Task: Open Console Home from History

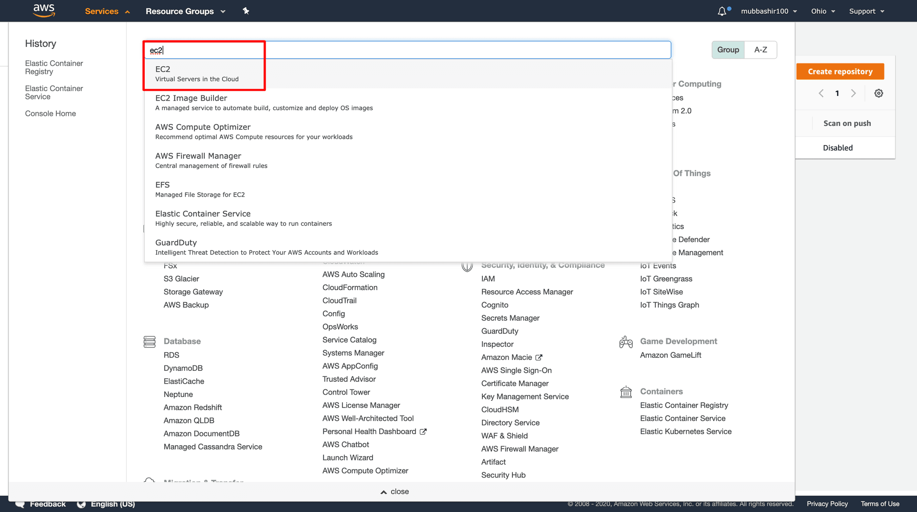Action: [x=50, y=114]
